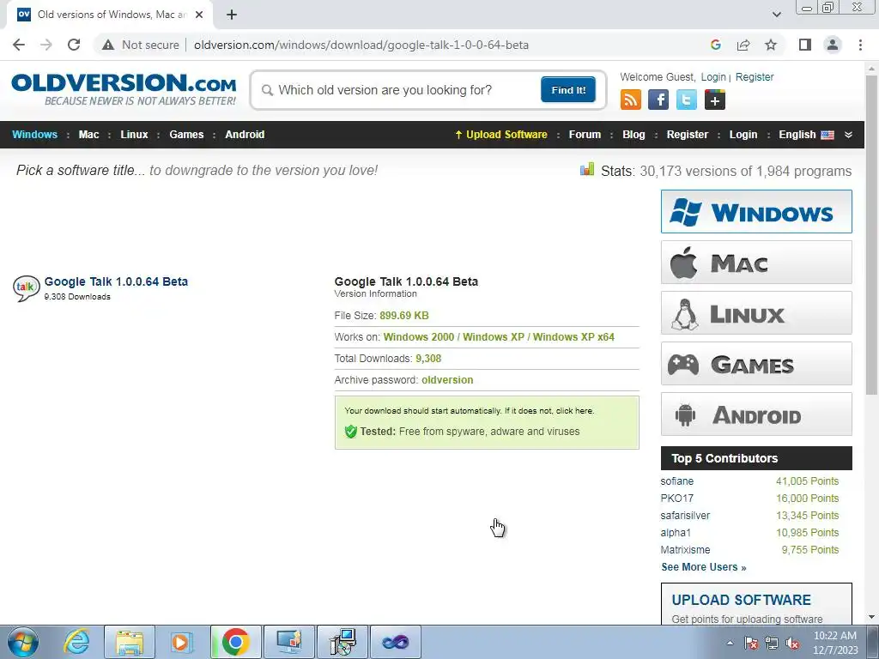Open the Facebook icon link
Screen dimensions: 879x659
tap(658, 100)
